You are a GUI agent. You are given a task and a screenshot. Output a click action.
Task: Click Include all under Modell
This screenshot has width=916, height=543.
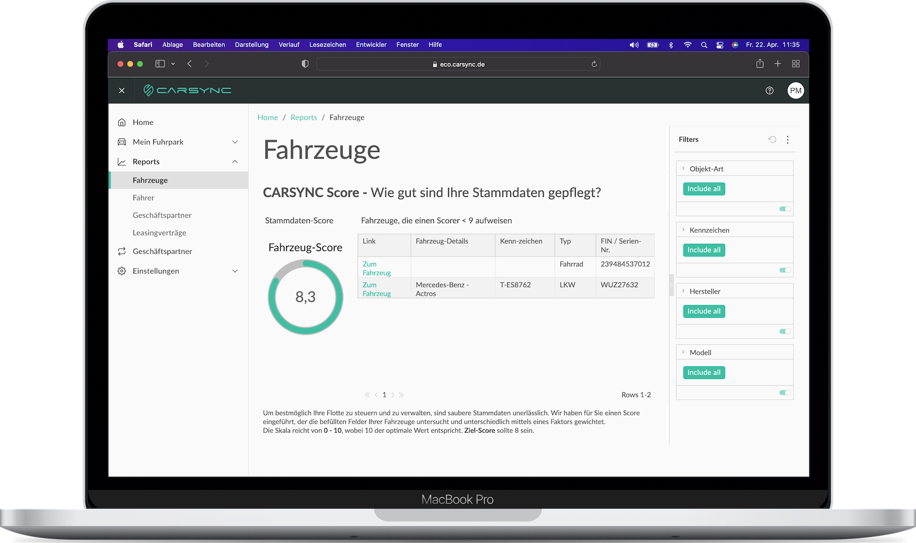pos(704,372)
